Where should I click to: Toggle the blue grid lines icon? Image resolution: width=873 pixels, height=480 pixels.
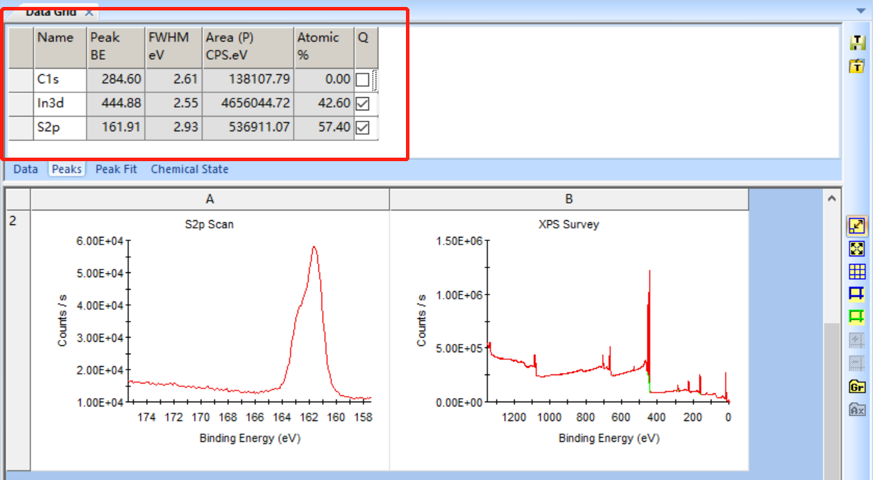click(857, 272)
